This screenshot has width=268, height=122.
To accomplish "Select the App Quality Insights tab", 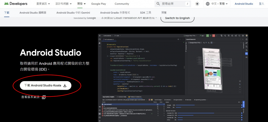I will (108, 97).
